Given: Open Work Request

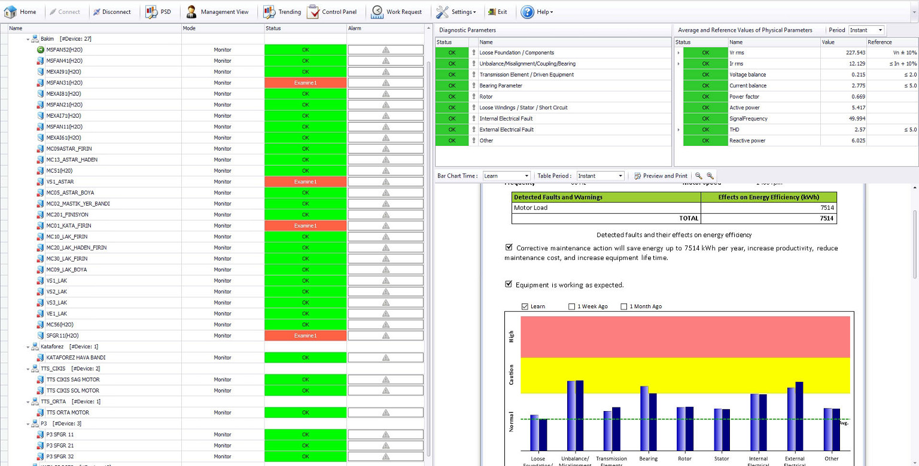Looking at the screenshot, I should tap(397, 11).
